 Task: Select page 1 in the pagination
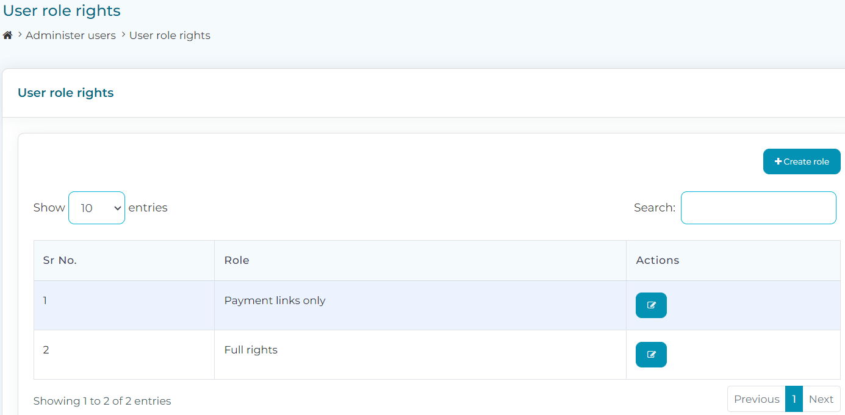[x=794, y=399]
